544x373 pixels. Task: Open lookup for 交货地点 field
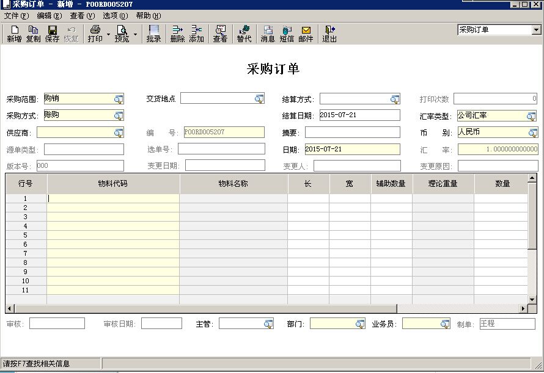pos(259,98)
